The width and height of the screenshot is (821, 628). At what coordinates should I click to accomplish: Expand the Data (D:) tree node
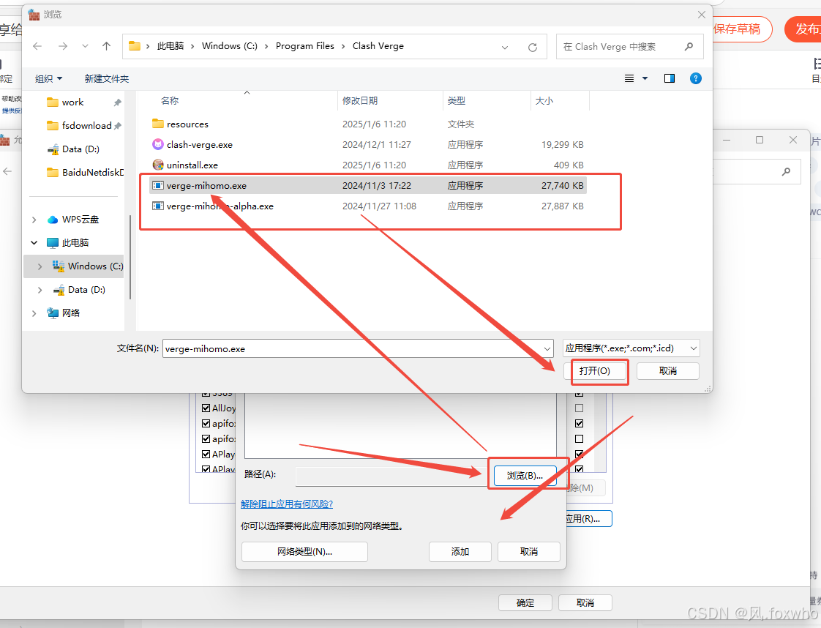tap(40, 290)
